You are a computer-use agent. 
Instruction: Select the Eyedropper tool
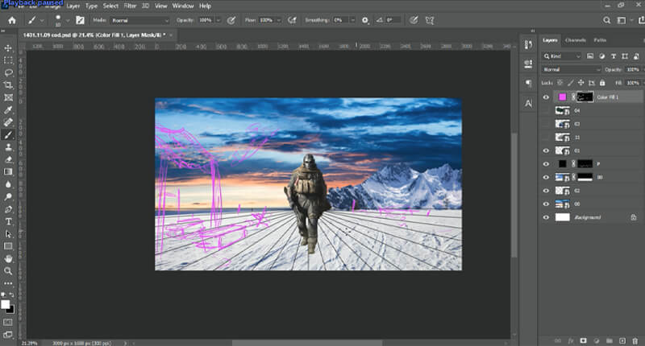(x=8, y=109)
